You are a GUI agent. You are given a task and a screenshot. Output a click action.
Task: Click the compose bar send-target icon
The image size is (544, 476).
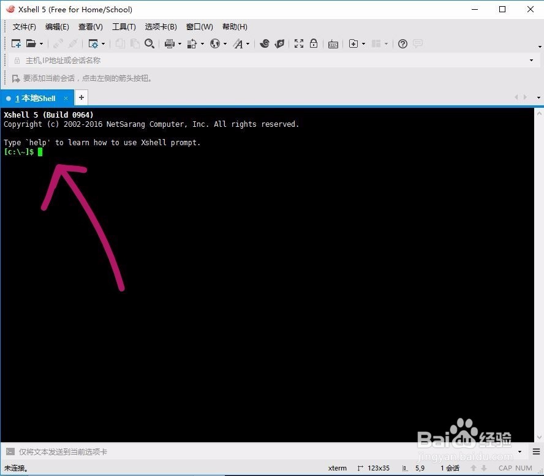click(10, 451)
